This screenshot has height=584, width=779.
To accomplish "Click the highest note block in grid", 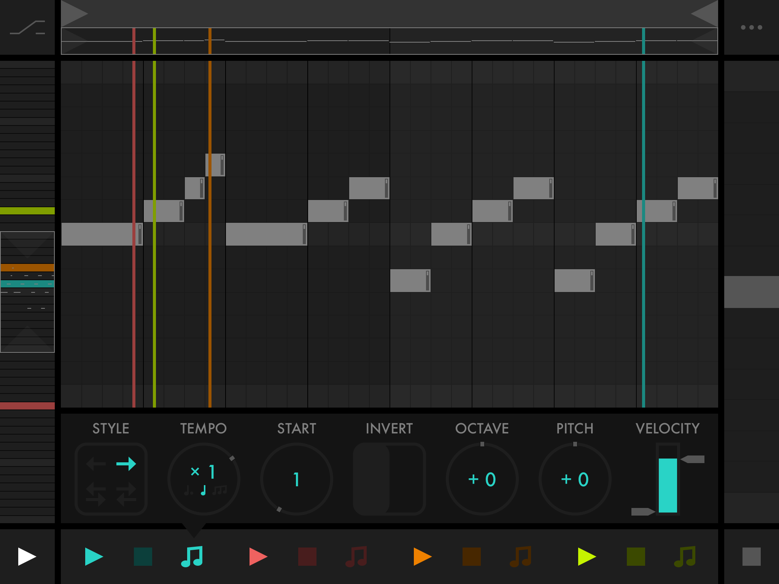I will tap(215, 165).
